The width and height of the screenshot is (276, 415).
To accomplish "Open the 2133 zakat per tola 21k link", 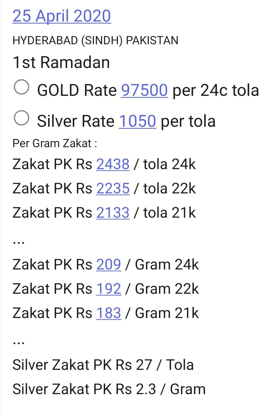I will click(113, 213).
